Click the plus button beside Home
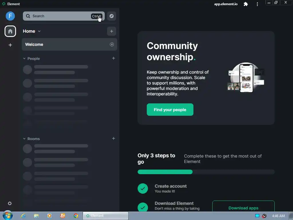Viewport: 293px width, 220px height. click(x=112, y=31)
